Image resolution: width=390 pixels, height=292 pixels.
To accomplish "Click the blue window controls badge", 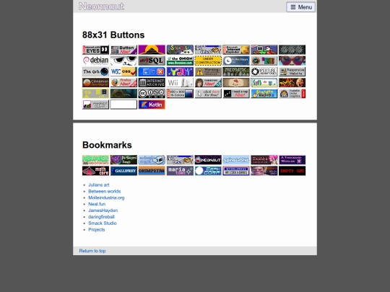I will tap(152, 72).
